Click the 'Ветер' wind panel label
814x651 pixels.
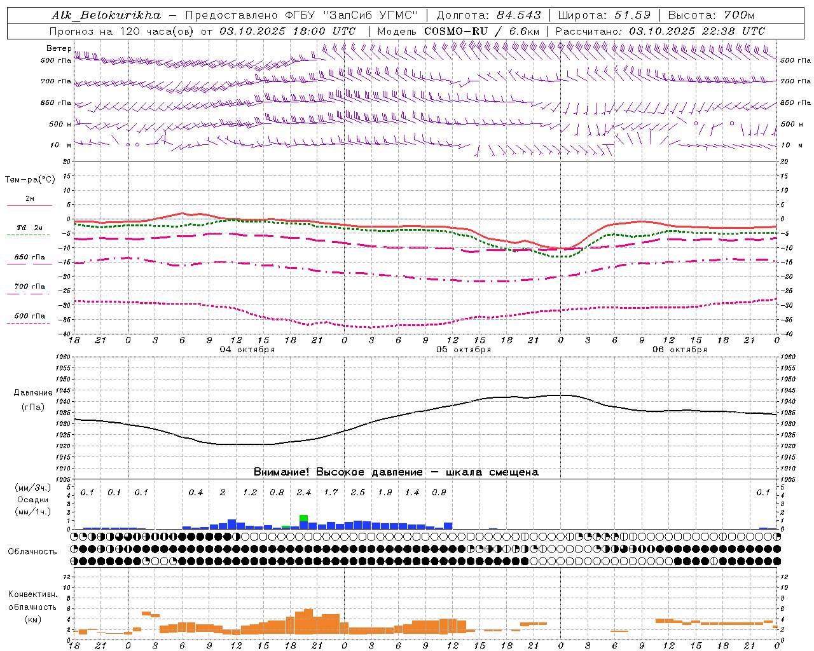tap(59, 48)
